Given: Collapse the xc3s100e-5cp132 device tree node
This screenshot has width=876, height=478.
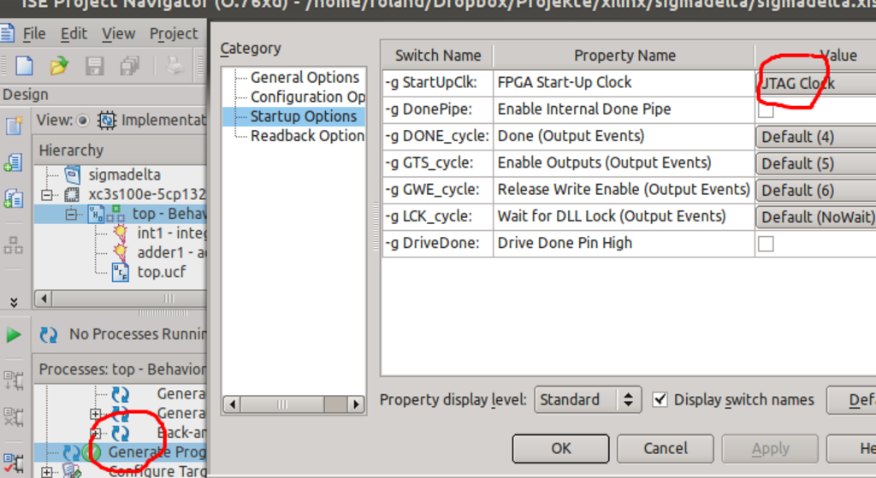Looking at the screenshot, I should point(48,194).
